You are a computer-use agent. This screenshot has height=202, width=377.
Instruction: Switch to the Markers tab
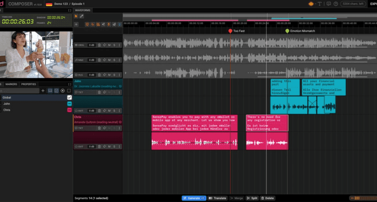tap(11, 84)
